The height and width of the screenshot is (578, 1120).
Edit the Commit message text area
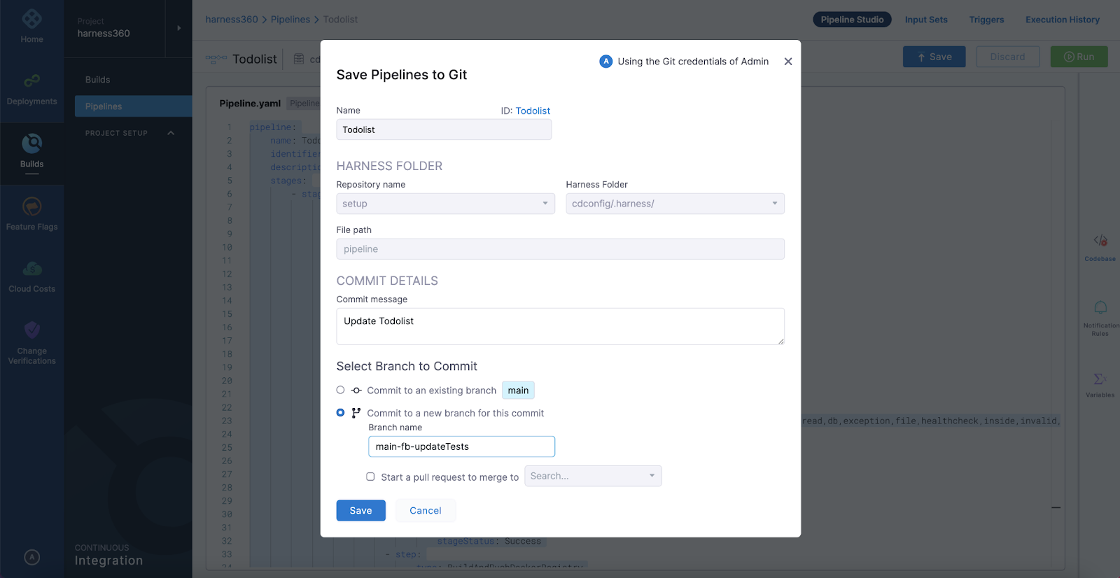coord(560,326)
